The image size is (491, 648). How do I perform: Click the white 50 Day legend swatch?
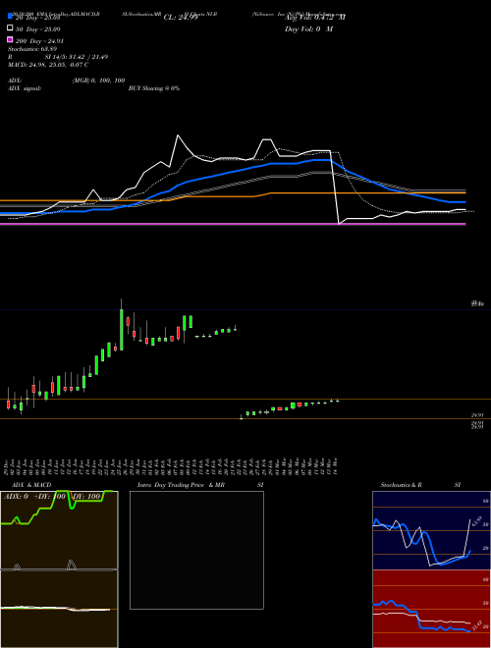[x=10, y=28]
